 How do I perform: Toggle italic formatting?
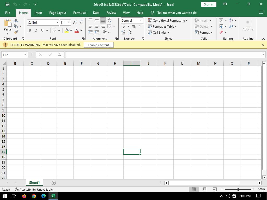point(36,30)
